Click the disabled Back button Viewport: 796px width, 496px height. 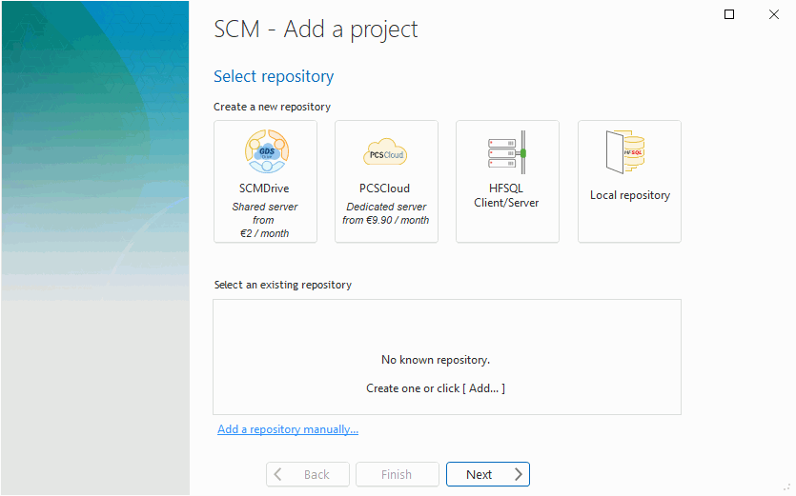[x=308, y=474]
